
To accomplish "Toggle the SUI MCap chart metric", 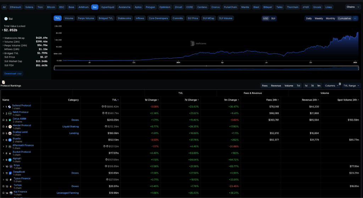I will point(208,18).
